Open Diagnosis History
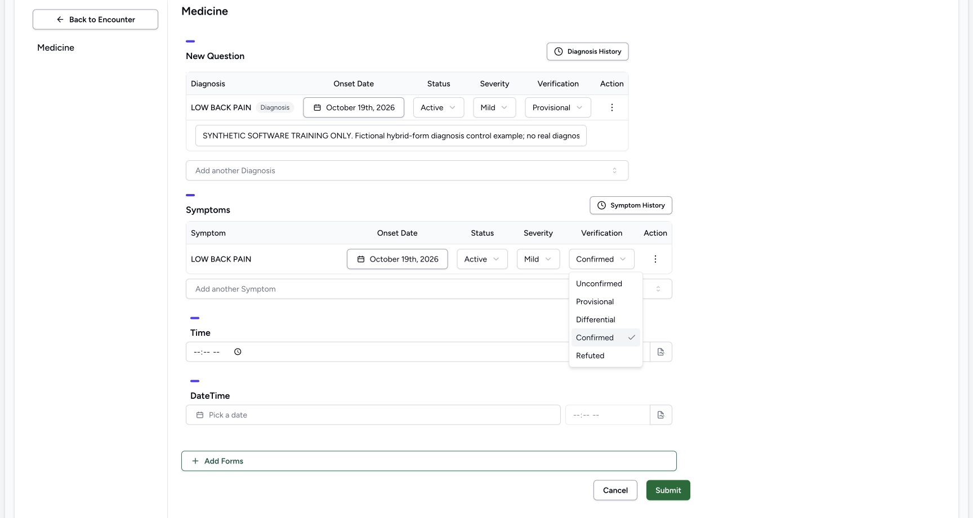 tap(587, 52)
